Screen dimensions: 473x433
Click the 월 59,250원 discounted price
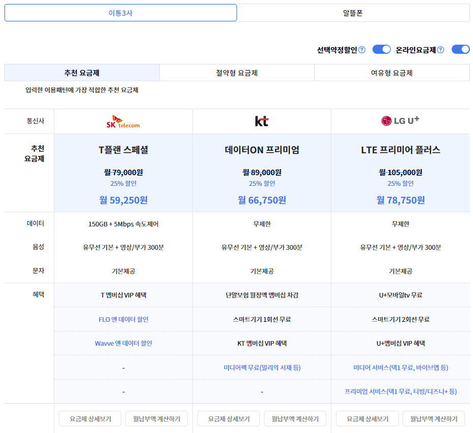point(123,200)
